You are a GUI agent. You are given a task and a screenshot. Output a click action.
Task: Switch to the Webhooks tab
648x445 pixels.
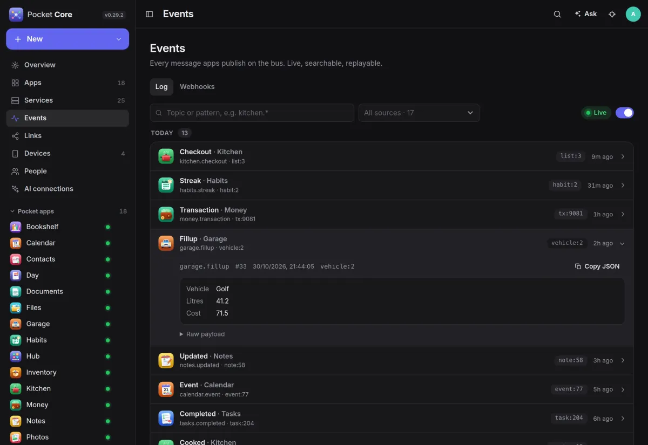pos(197,87)
